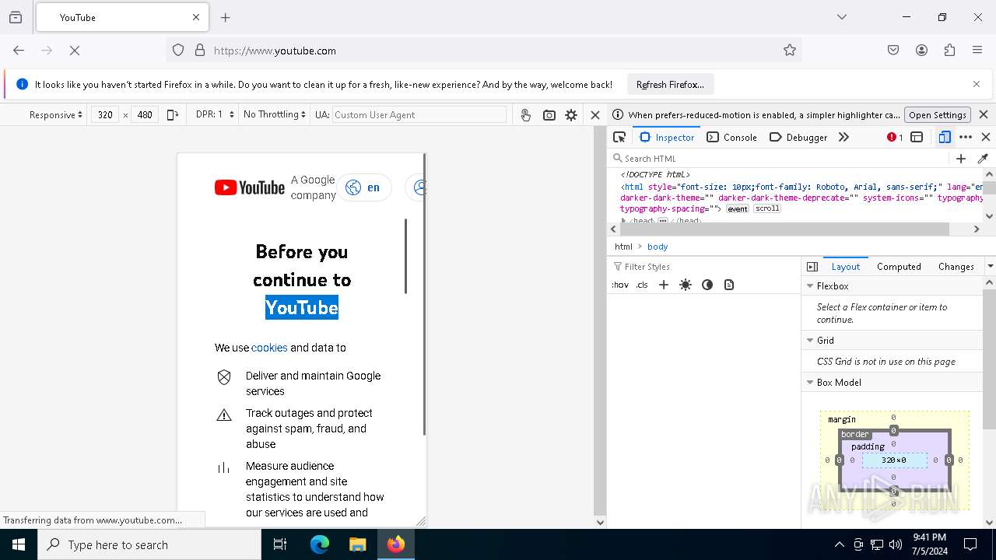996x560 pixels.
Task: Open the extensions puzzle icon
Action: click(949, 51)
